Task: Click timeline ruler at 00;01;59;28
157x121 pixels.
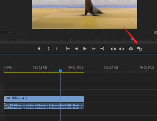Action: tap(76, 67)
